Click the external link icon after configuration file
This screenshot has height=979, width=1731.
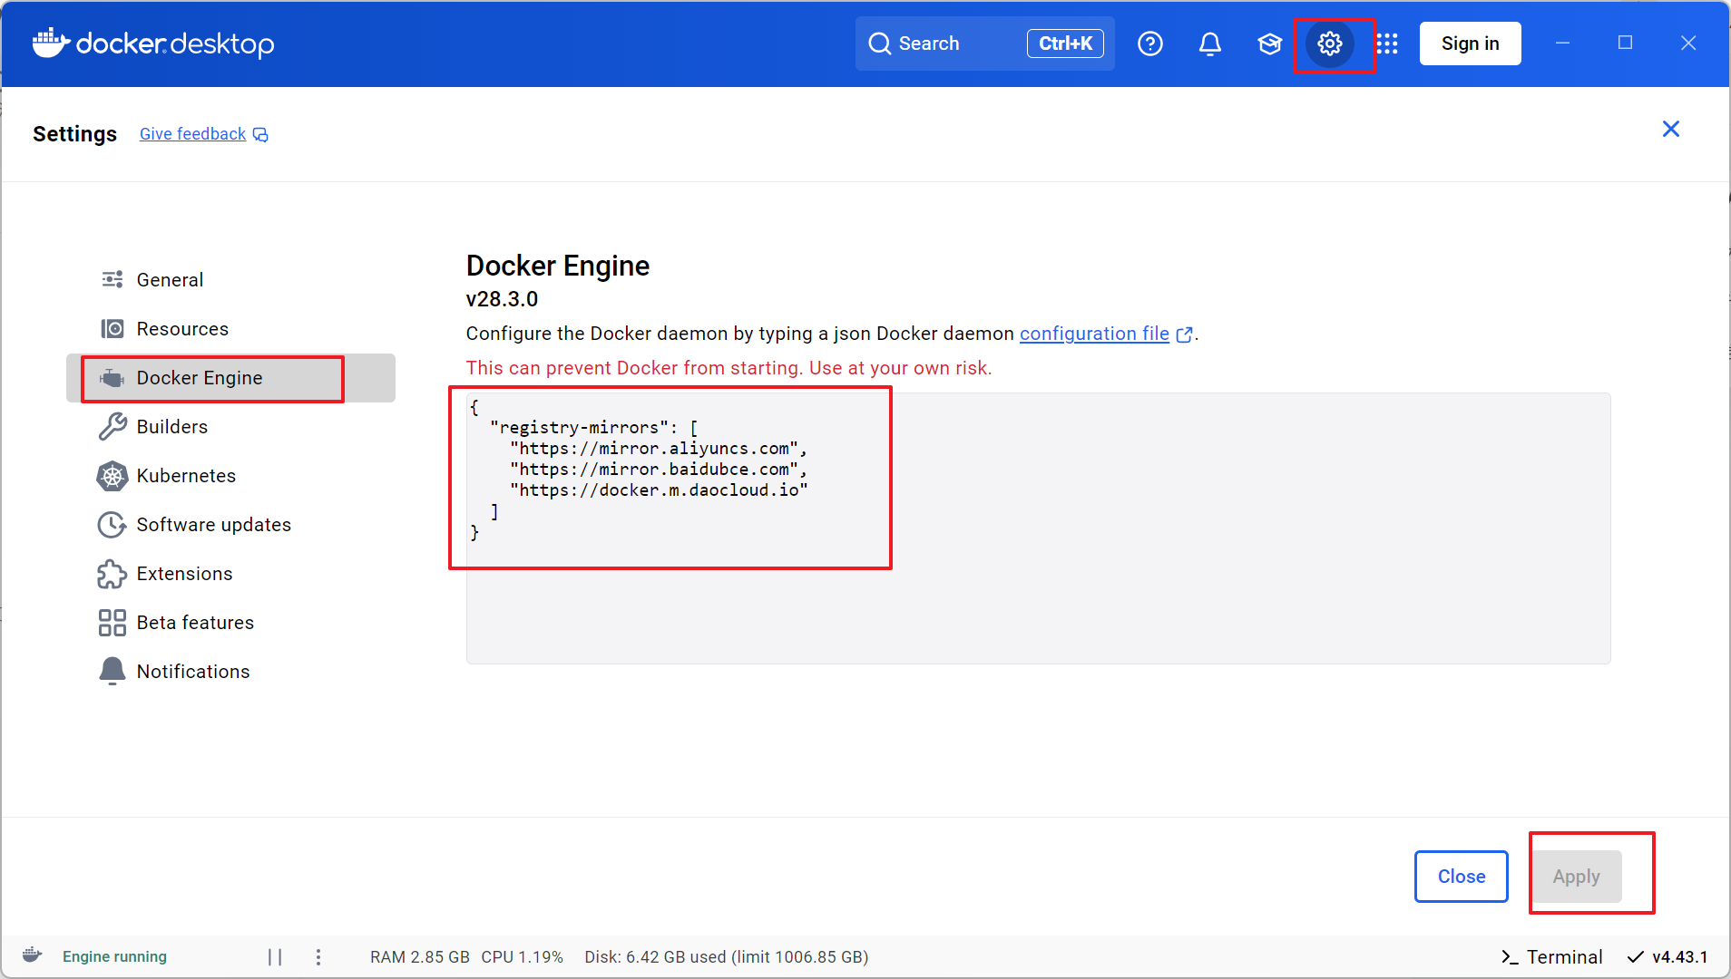[x=1184, y=334]
